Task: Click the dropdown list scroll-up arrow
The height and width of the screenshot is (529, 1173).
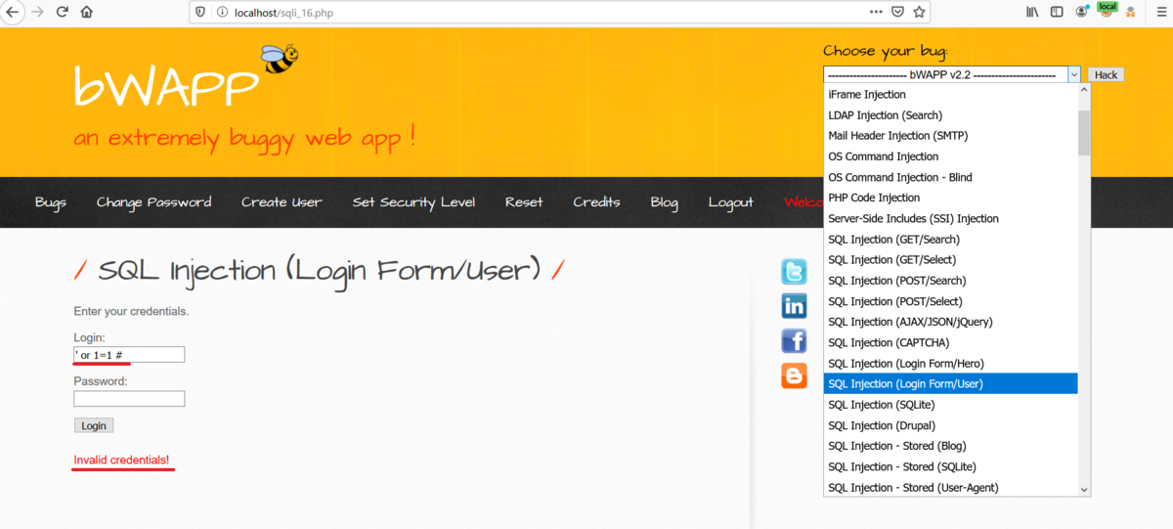Action: [x=1084, y=92]
